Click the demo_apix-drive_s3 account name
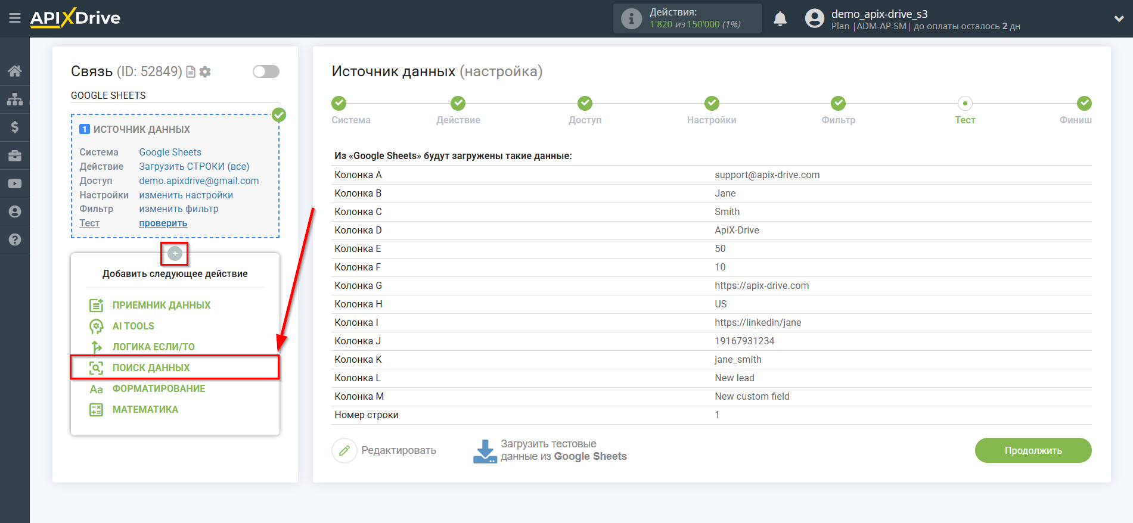The image size is (1133, 523). click(x=880, y=14)
